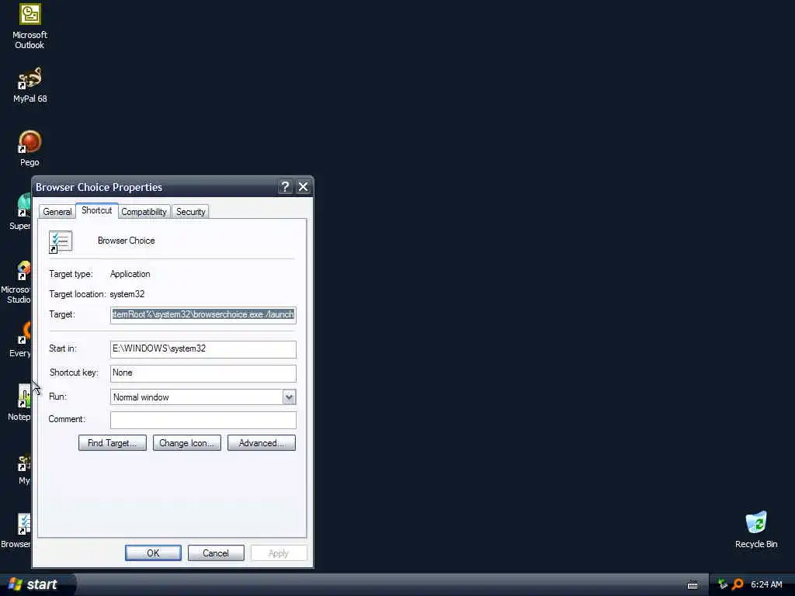Click the Browser Choice name label

pos(127,241)
